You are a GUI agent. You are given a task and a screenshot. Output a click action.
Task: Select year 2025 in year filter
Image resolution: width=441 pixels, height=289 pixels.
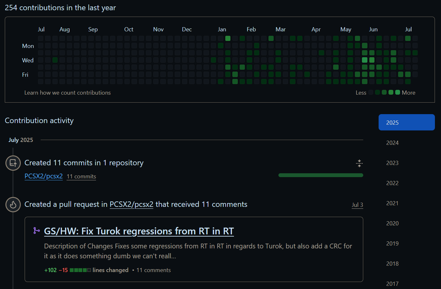point(406,122)
